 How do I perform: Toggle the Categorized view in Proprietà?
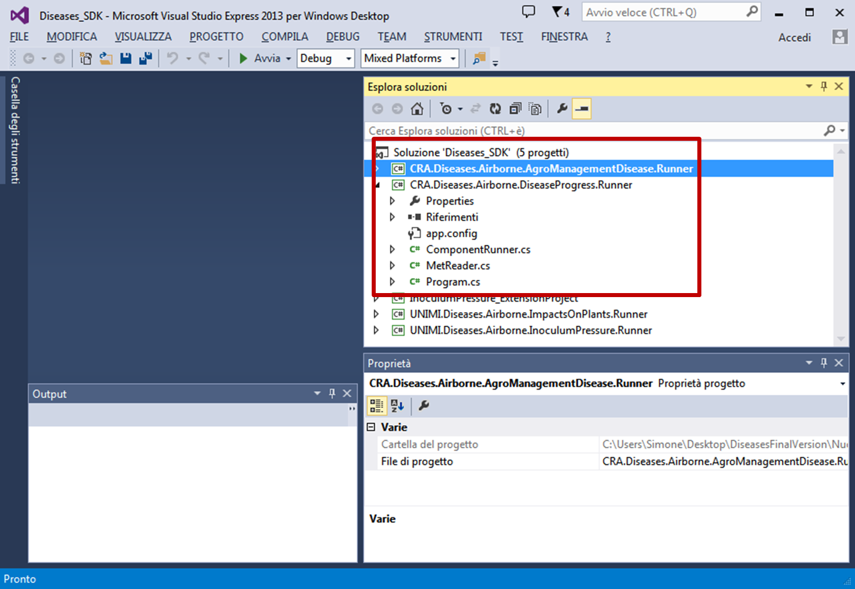pos(377,406)
